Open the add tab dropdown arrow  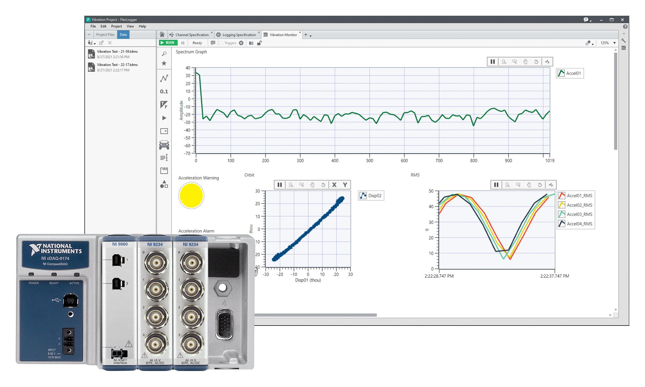point(311,36)
